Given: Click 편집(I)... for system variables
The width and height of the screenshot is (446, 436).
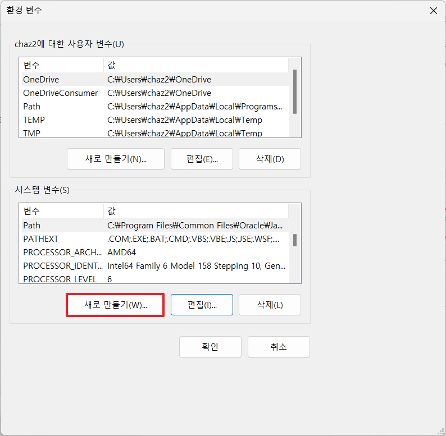Looking at the screenshot, I should tap(202, 305).
